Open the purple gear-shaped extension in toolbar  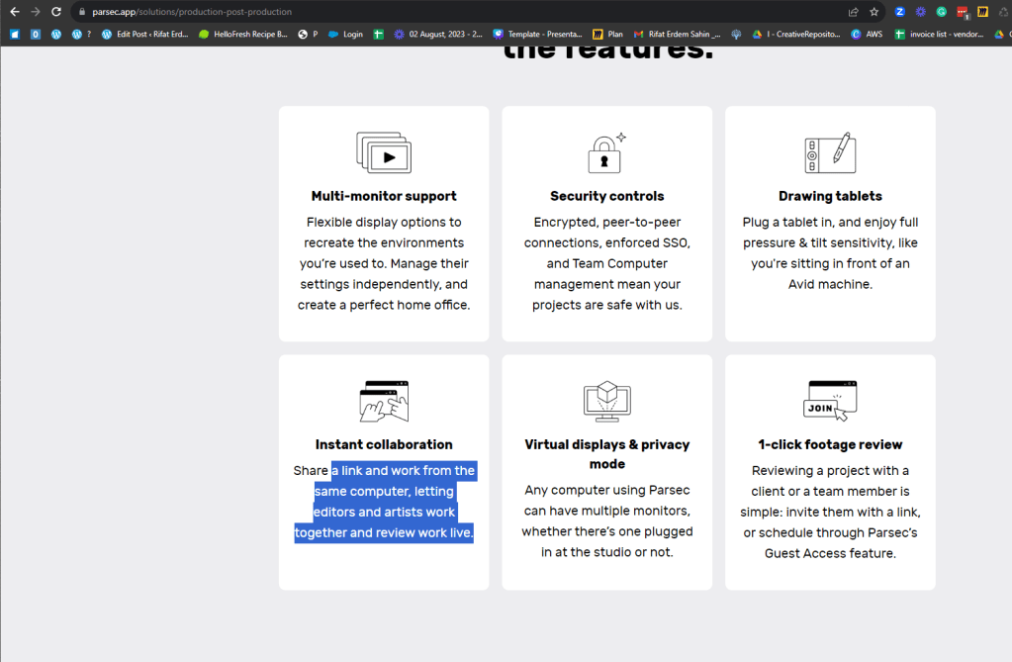(x=920, y=12)
